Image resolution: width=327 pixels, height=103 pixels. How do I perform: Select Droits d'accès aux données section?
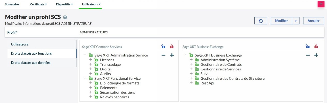coord(31,63)
